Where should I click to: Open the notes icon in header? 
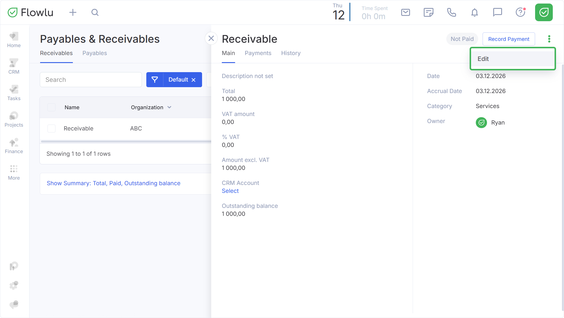tap(428, 12)
